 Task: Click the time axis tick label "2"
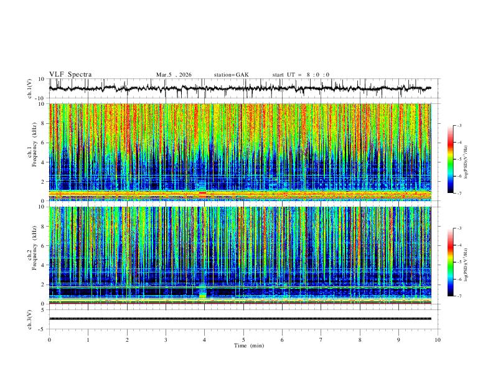tap(127, 340)
